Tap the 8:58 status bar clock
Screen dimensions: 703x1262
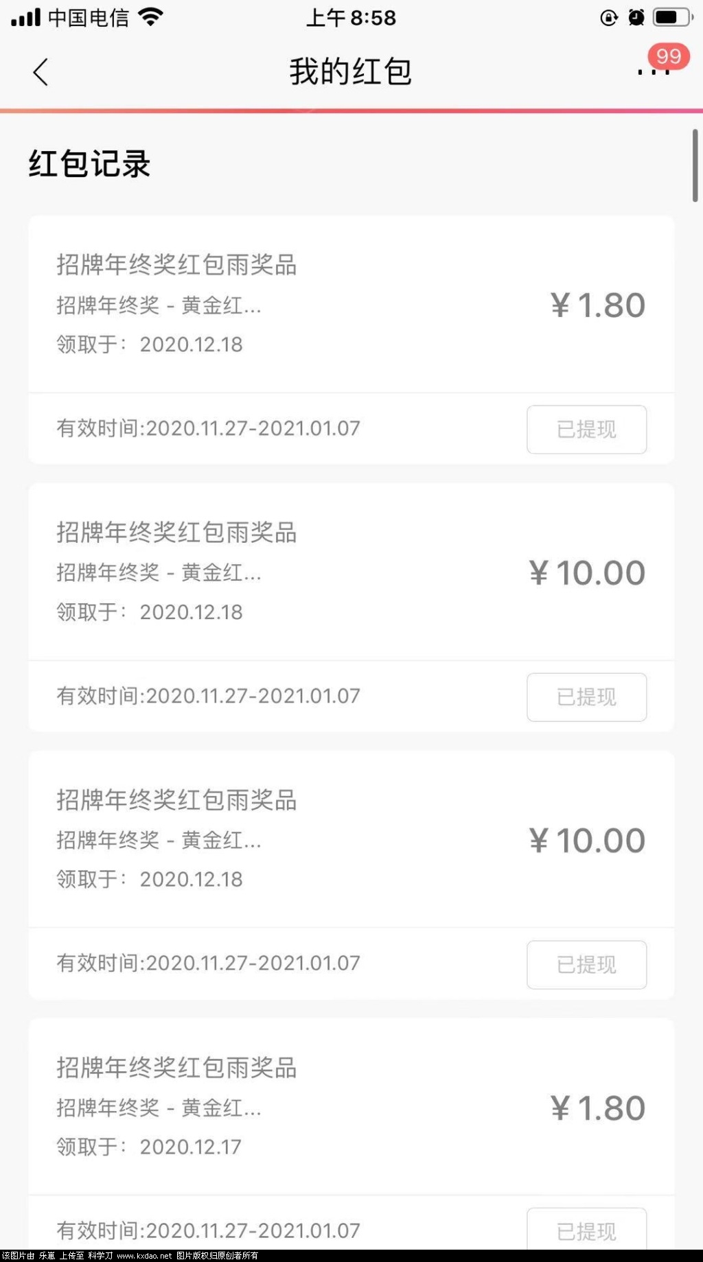tap(351, 17)
